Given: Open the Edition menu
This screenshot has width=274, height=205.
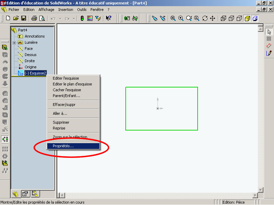Looking at the screenshot, I should coord(29,10).
